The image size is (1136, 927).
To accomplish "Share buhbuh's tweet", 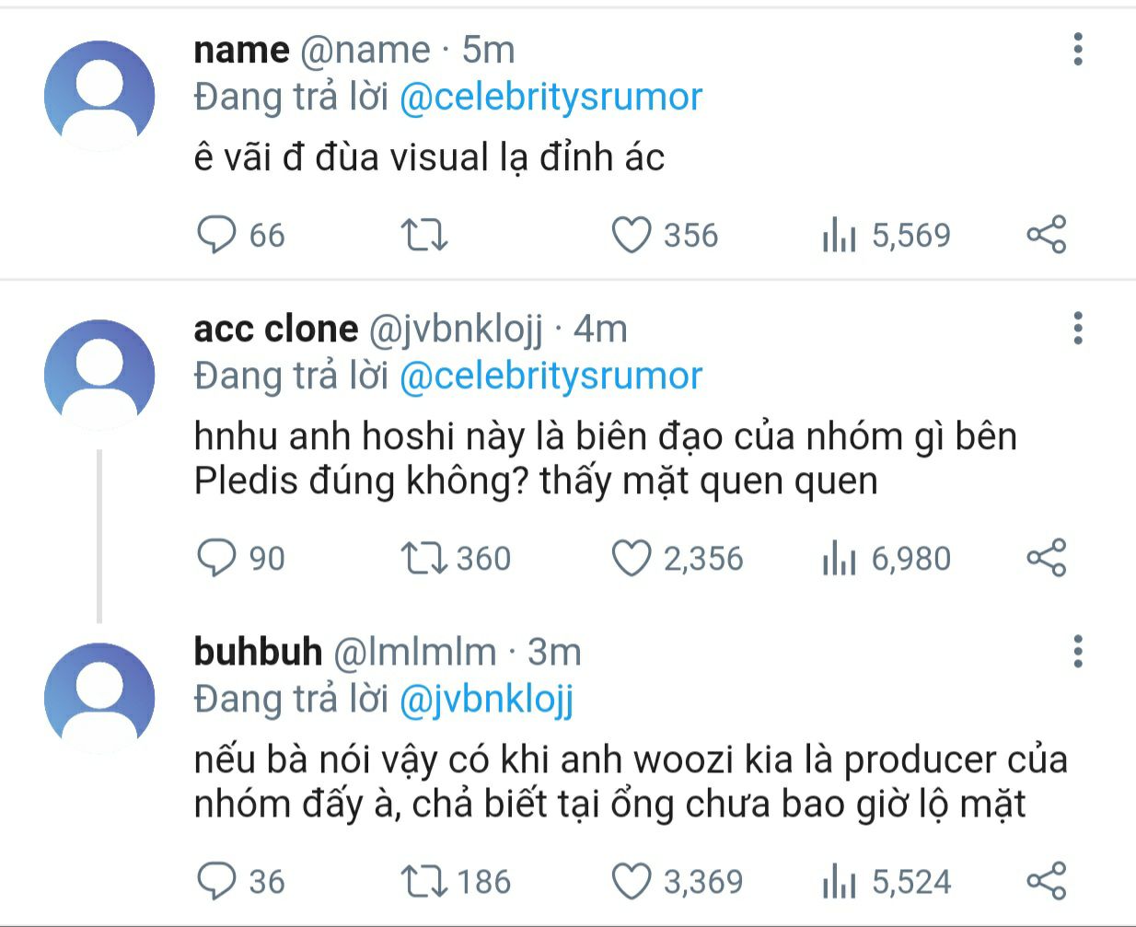I will [1047, 882].
